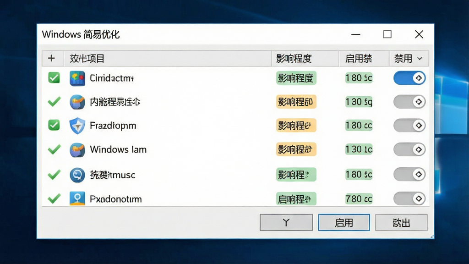The width and height of the screenshot is (469, 264).
Task: Enable the Frazdtopm switch
Action: (409, 126)
